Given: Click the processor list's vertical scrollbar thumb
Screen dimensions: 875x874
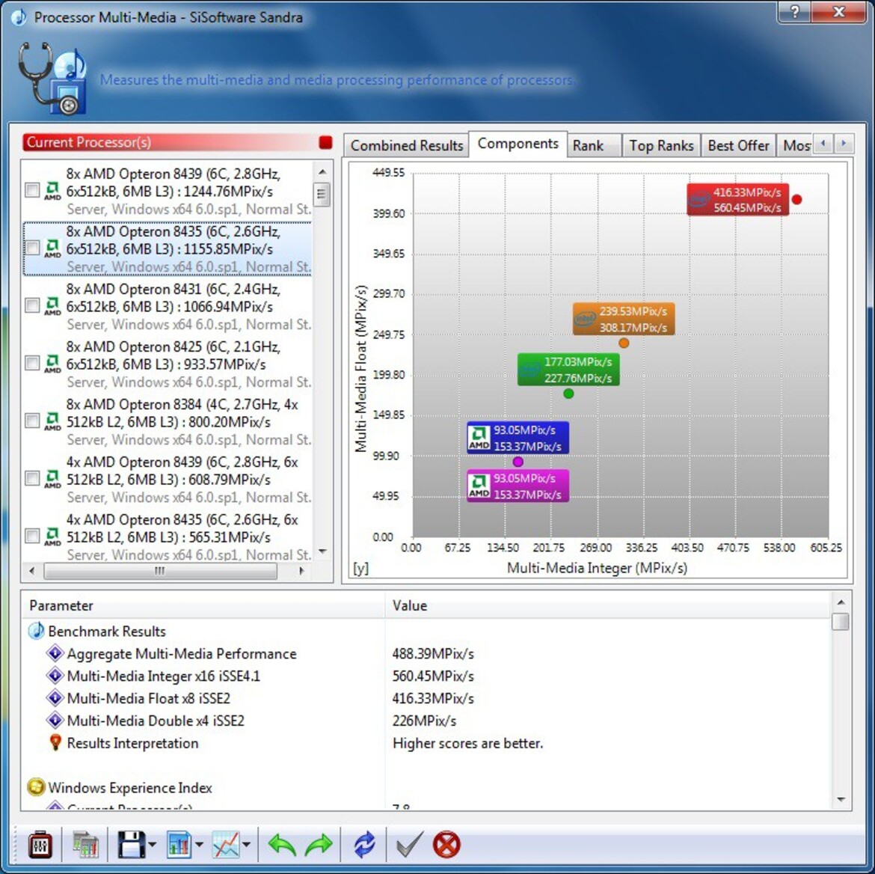Looking at the screenshot, I should [322, 194].
